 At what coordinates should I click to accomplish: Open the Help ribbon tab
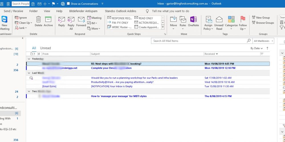[x=59, y=11]
